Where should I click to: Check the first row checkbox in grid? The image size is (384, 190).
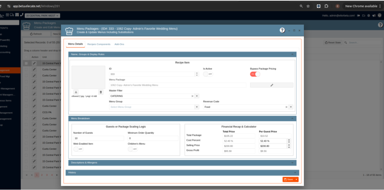coord(26,63)
